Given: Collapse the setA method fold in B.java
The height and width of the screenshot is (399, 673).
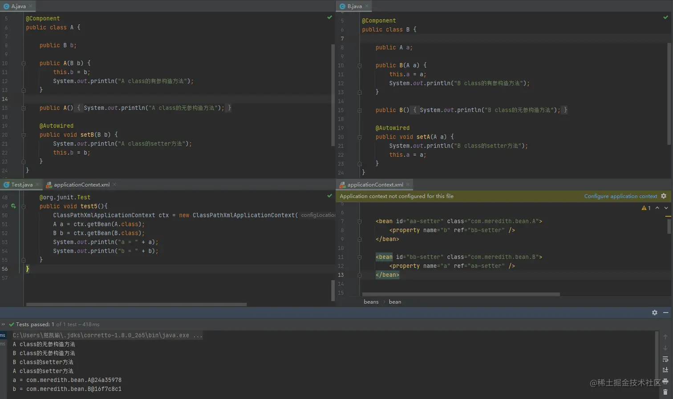Looking at the screenshot, I should point(360,137).
